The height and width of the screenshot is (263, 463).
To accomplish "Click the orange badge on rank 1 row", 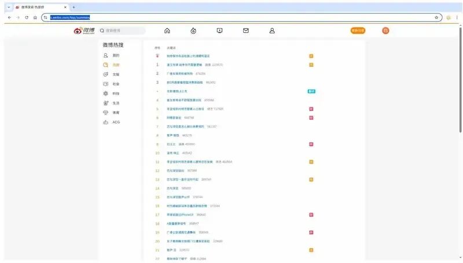I will (311, 65).
